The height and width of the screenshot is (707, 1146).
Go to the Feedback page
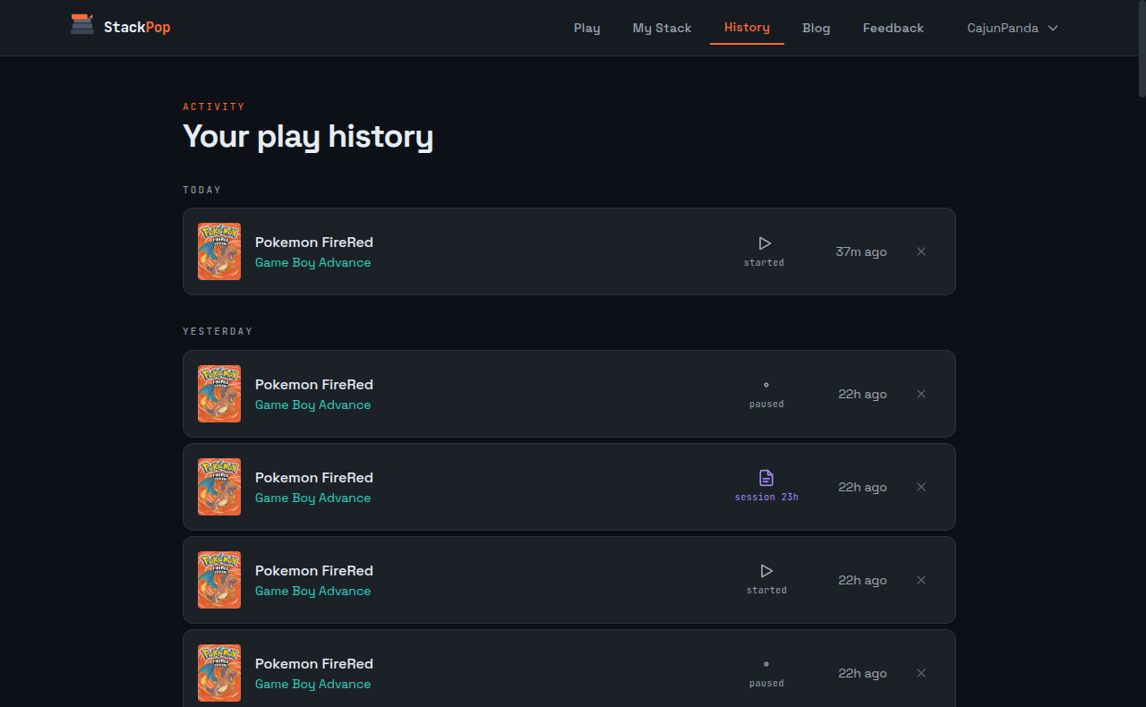(893, 28)
